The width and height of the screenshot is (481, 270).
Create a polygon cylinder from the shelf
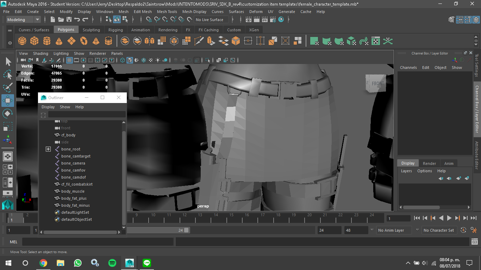47,41
